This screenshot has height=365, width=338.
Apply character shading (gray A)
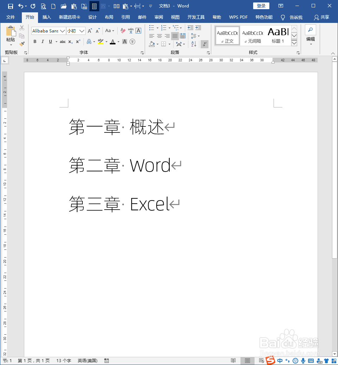(x=125, y=42)
